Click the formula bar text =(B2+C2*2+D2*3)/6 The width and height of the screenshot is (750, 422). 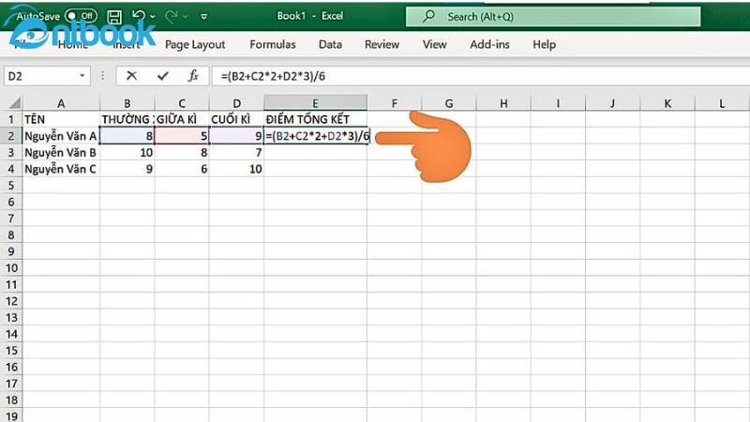(273, 76)
